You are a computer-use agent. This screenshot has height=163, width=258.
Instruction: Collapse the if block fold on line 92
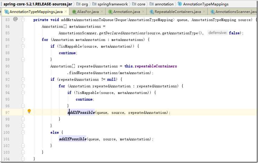pyautogui.click(x=23, y=80)
